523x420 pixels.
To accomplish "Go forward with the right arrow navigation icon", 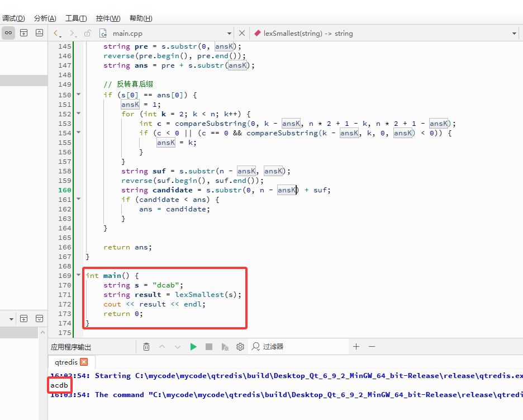I will tap(73, 33).
